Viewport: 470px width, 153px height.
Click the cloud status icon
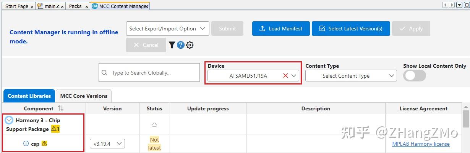click(154, 125)
